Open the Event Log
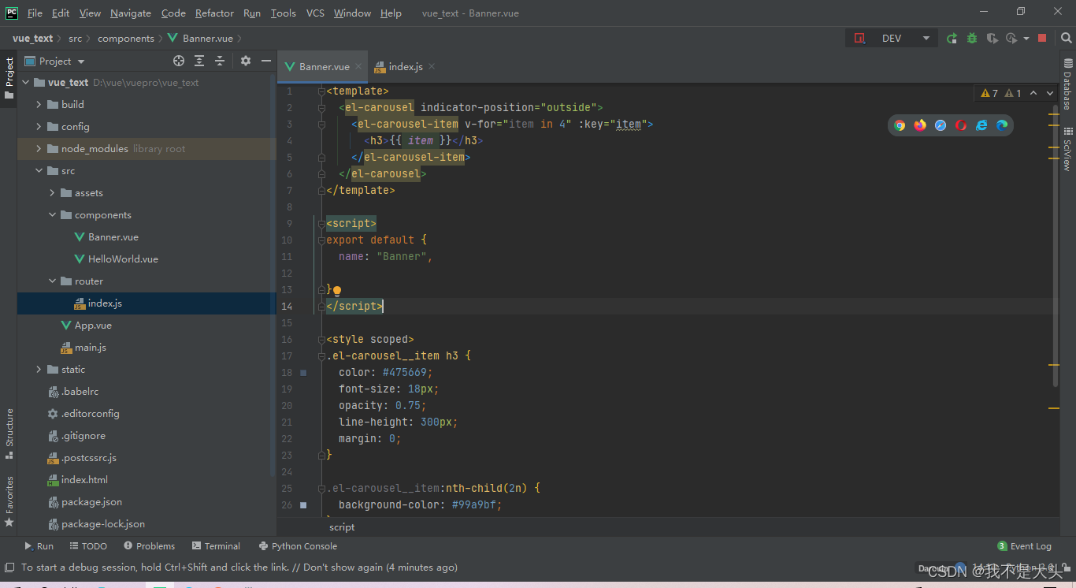 pos(1024,545)
